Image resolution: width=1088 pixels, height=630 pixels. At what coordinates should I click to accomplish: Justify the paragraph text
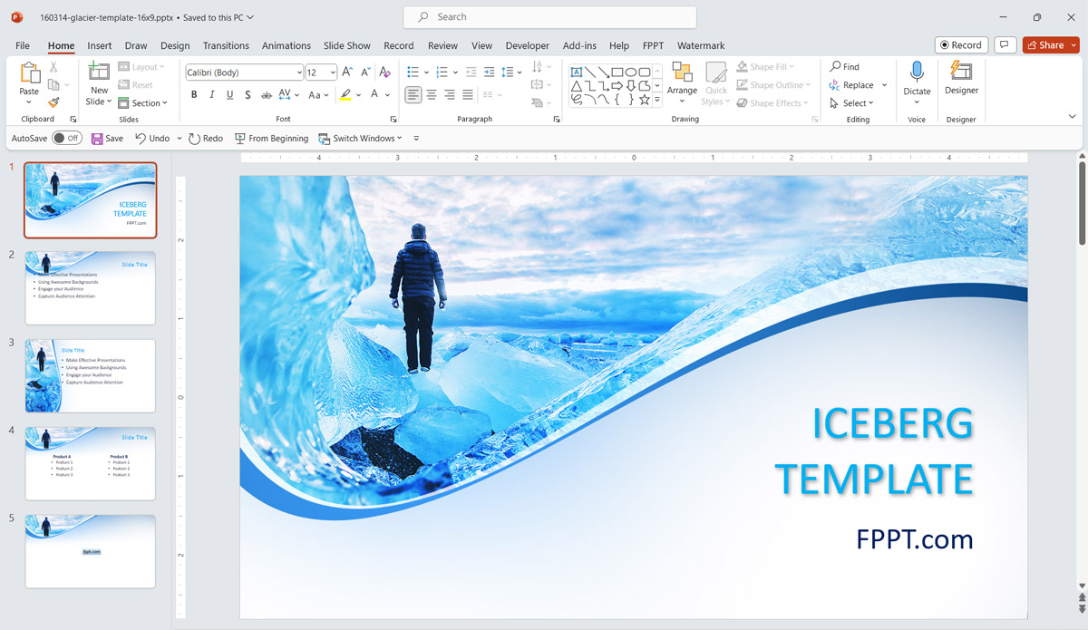(468, 94)
